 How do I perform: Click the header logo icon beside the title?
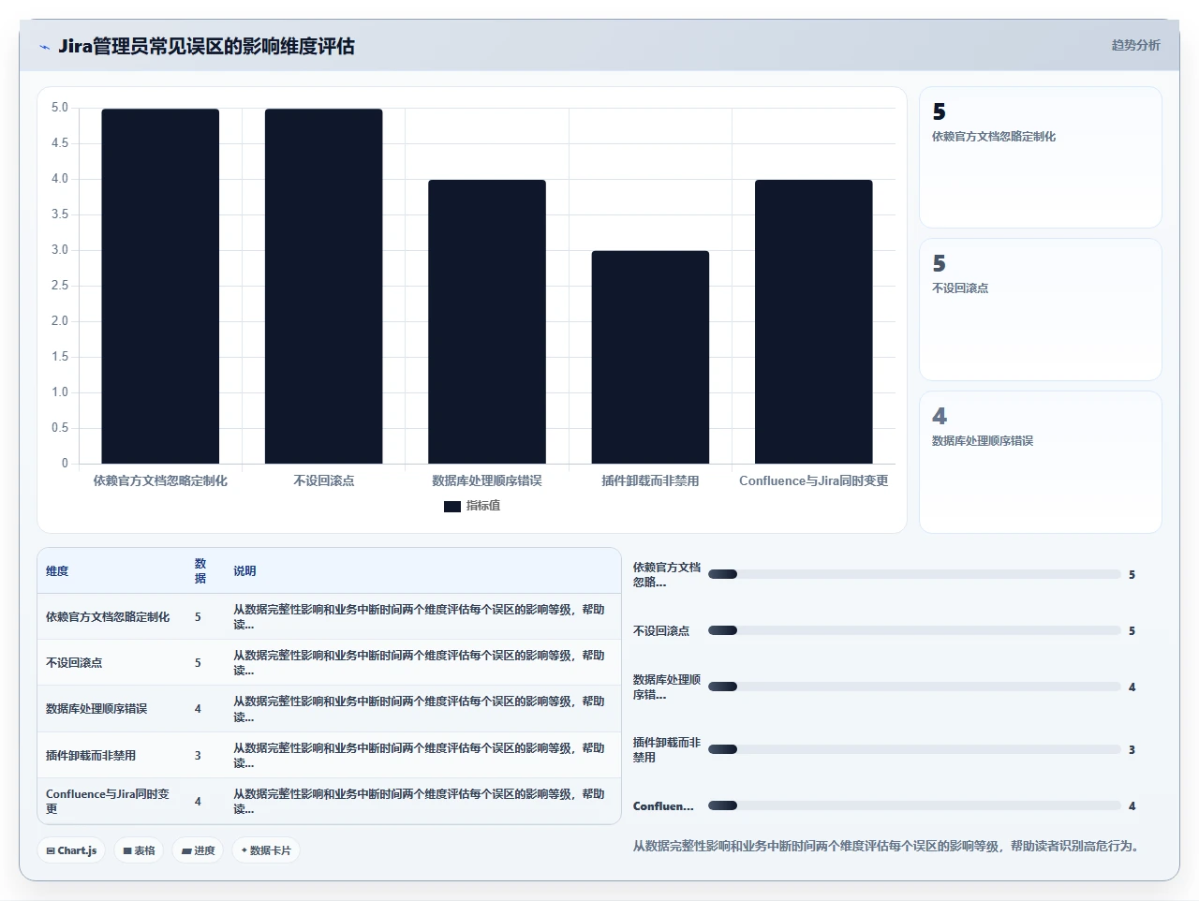44,47
